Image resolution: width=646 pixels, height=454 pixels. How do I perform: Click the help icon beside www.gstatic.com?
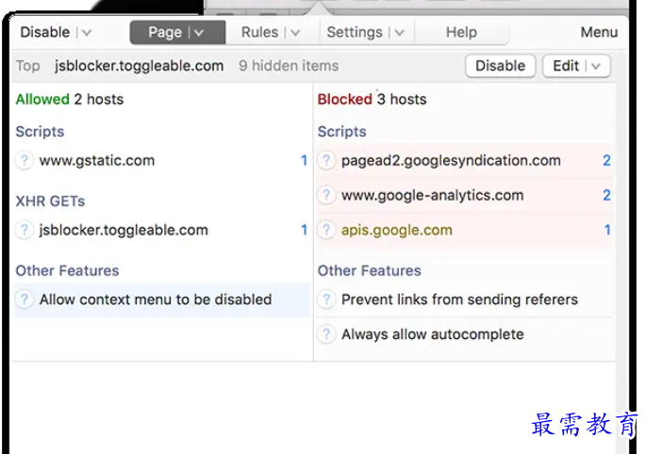25,160
